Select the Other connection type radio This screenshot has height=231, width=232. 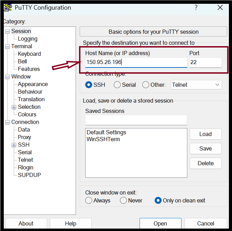click(x=146, y=85)
